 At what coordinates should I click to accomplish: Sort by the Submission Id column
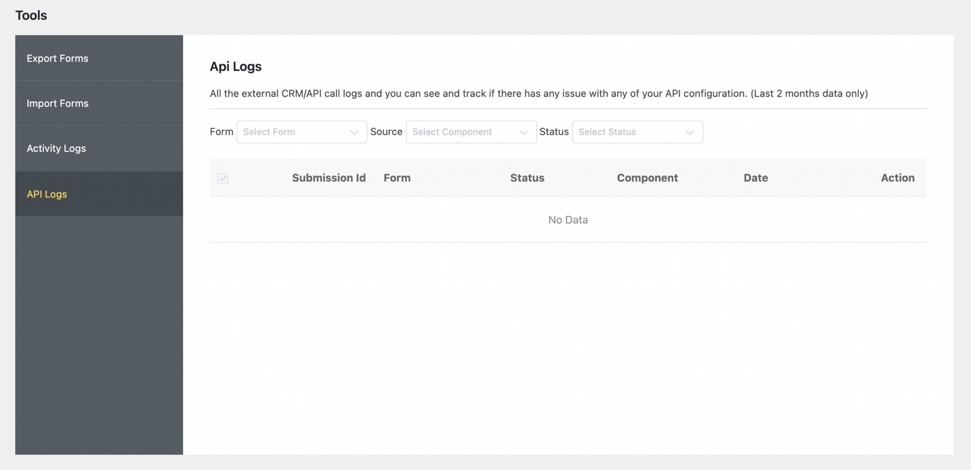329,178
